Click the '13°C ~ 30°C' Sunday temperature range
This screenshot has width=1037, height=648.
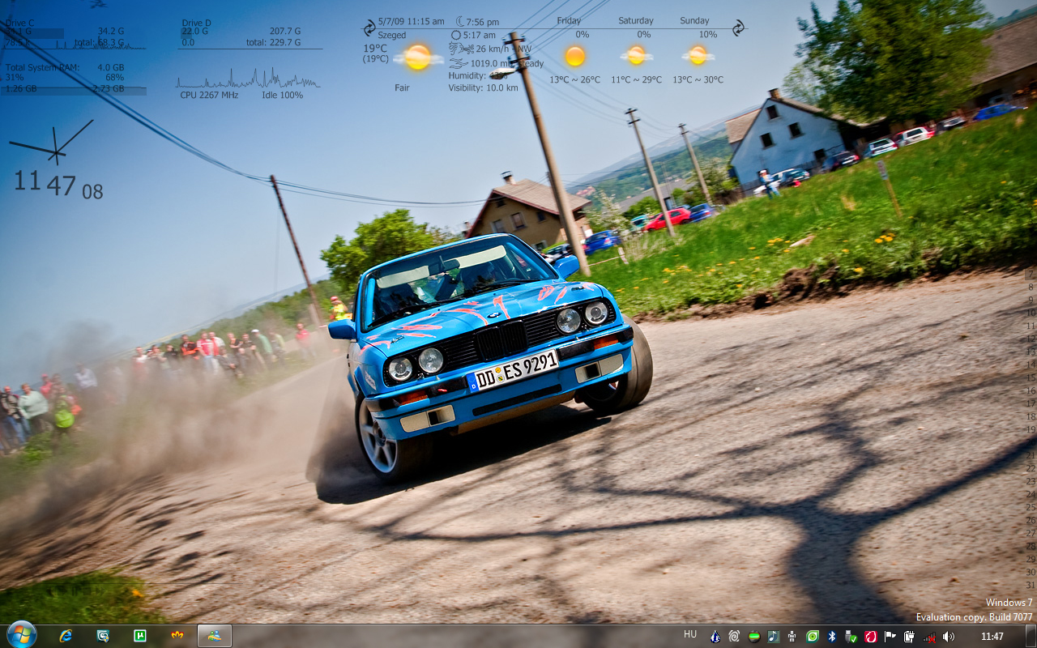tap(698, 79)
